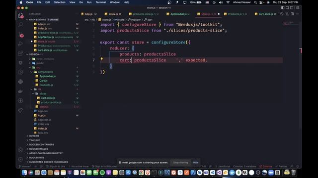Click Sign in to Jira in status bar
This screenshot has width=318, height=178.
[56, 167]
